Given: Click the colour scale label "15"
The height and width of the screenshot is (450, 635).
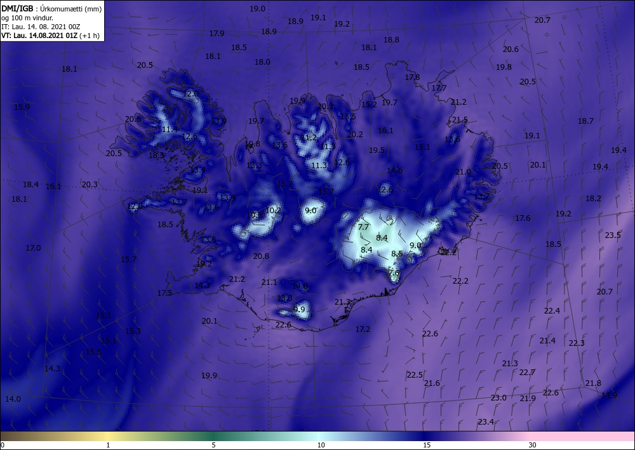Looking at the screenshot, I should coord(427,445).
